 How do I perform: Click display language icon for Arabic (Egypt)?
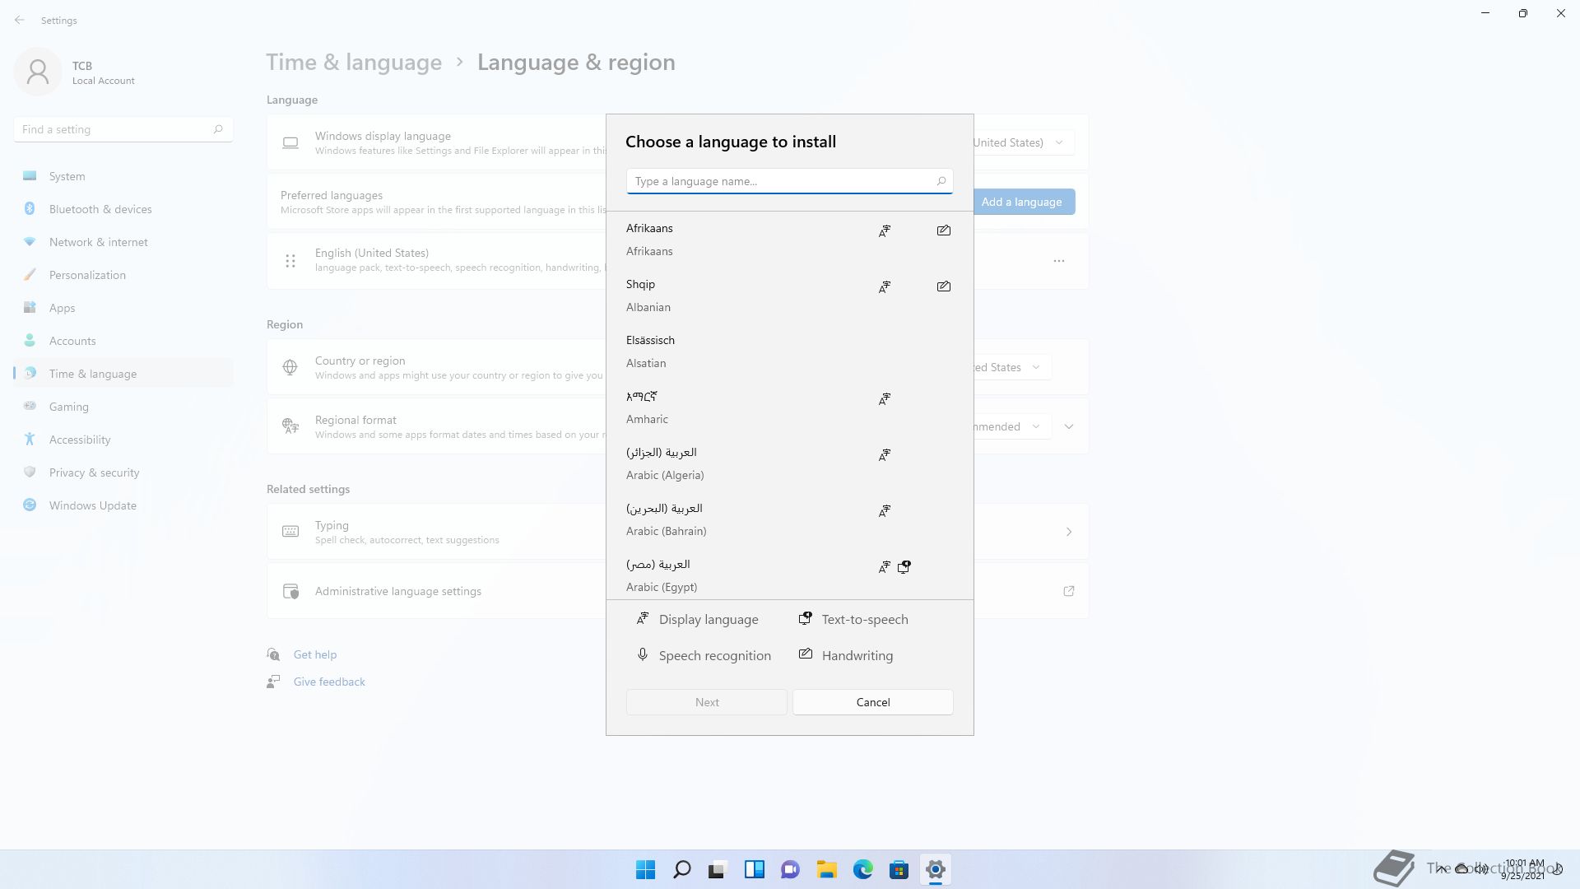[885, 567]
